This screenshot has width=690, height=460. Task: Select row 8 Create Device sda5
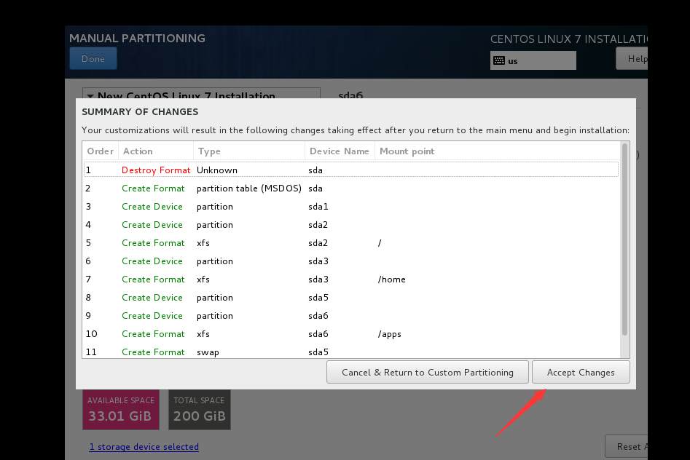[351, 297]
